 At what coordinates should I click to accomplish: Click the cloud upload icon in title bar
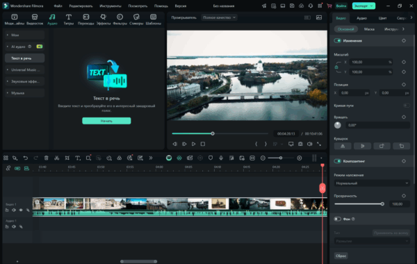point(301,6)
